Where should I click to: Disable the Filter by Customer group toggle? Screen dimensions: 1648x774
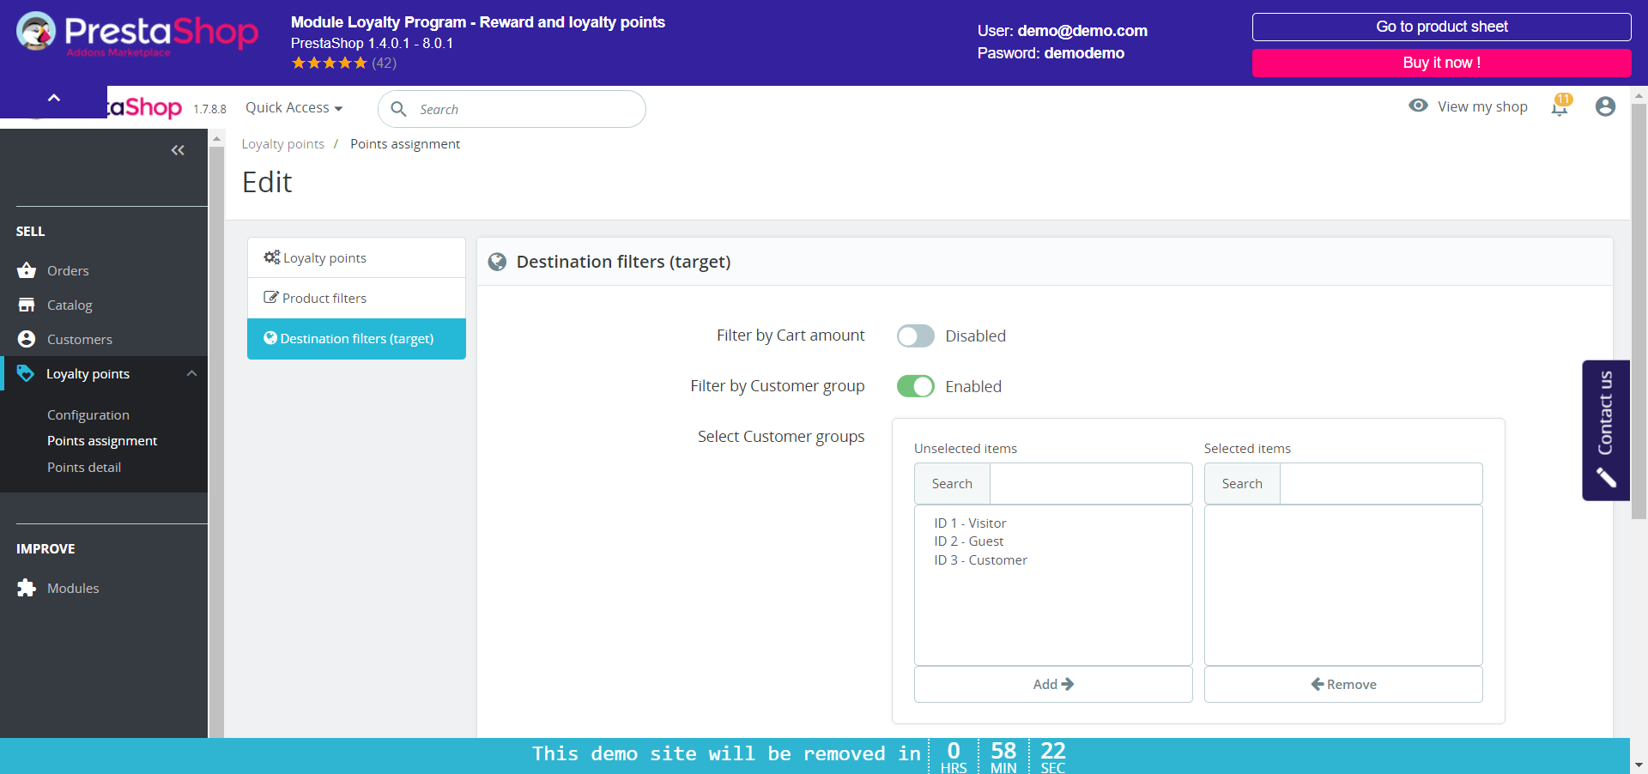pos(916,386)
